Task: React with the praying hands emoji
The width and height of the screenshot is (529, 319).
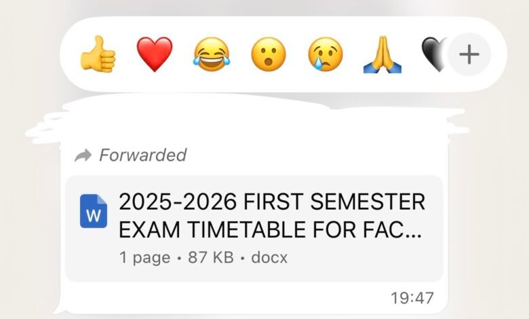Action: tap(383, 54)
